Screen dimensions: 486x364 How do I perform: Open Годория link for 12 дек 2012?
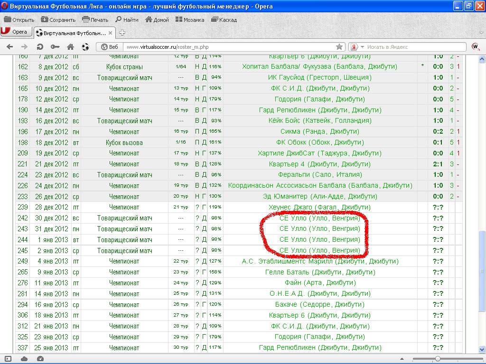point(319,99)
